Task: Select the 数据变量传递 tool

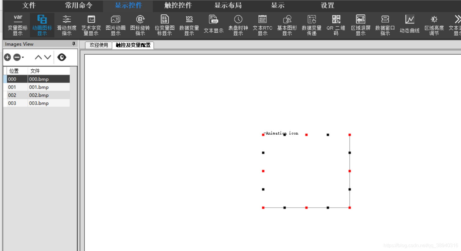Action: (312, 25)
